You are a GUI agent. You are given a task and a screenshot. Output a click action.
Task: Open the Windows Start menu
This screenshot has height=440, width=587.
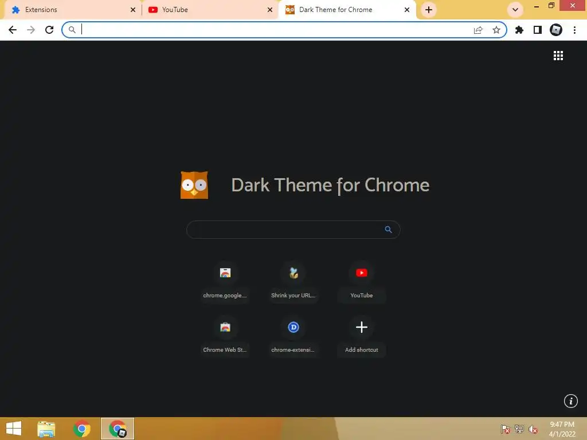pos(14,429)
